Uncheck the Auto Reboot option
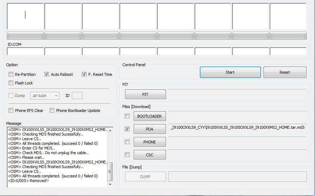 coord(46,74)
